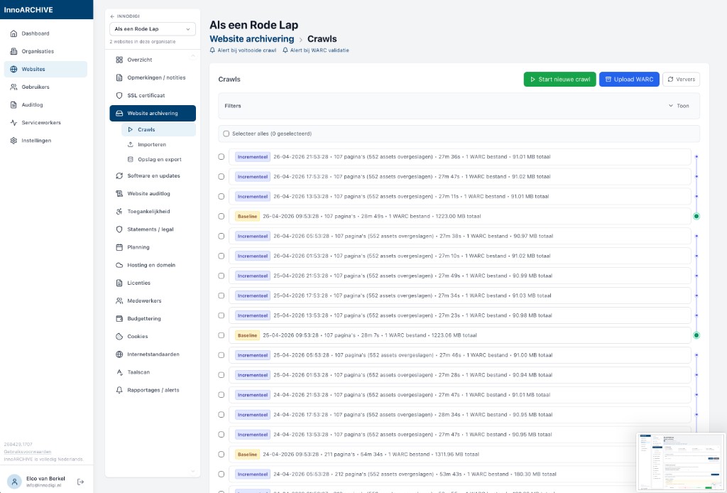Start a new crawl with the green button

559,80
